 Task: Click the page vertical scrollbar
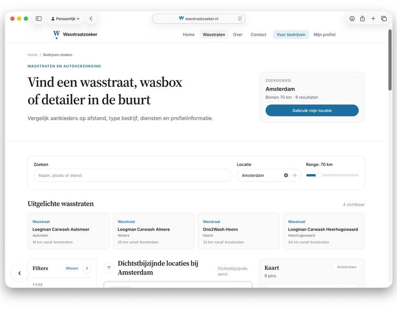pos(390,60)
